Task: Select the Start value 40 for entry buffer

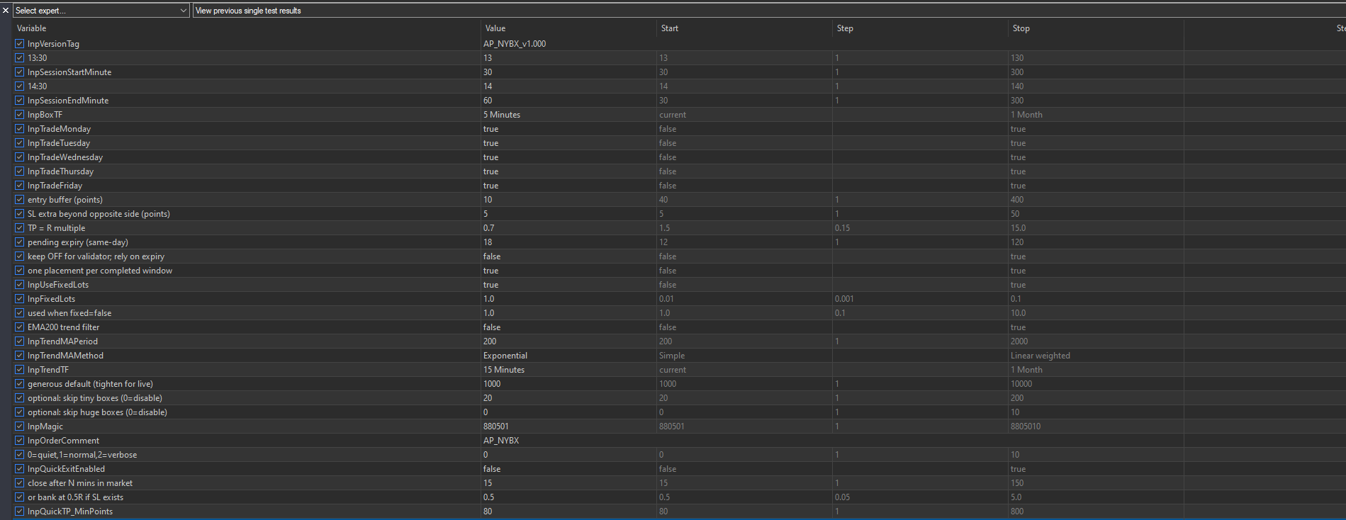Action: pyautogui.click(x=744, y=200)
